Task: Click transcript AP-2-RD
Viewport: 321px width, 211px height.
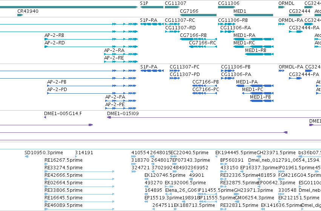Action: point(91,47)
